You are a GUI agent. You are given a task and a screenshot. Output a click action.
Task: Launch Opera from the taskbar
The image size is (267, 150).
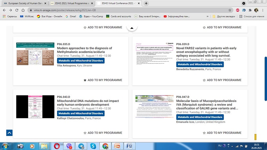pos(58,146)
